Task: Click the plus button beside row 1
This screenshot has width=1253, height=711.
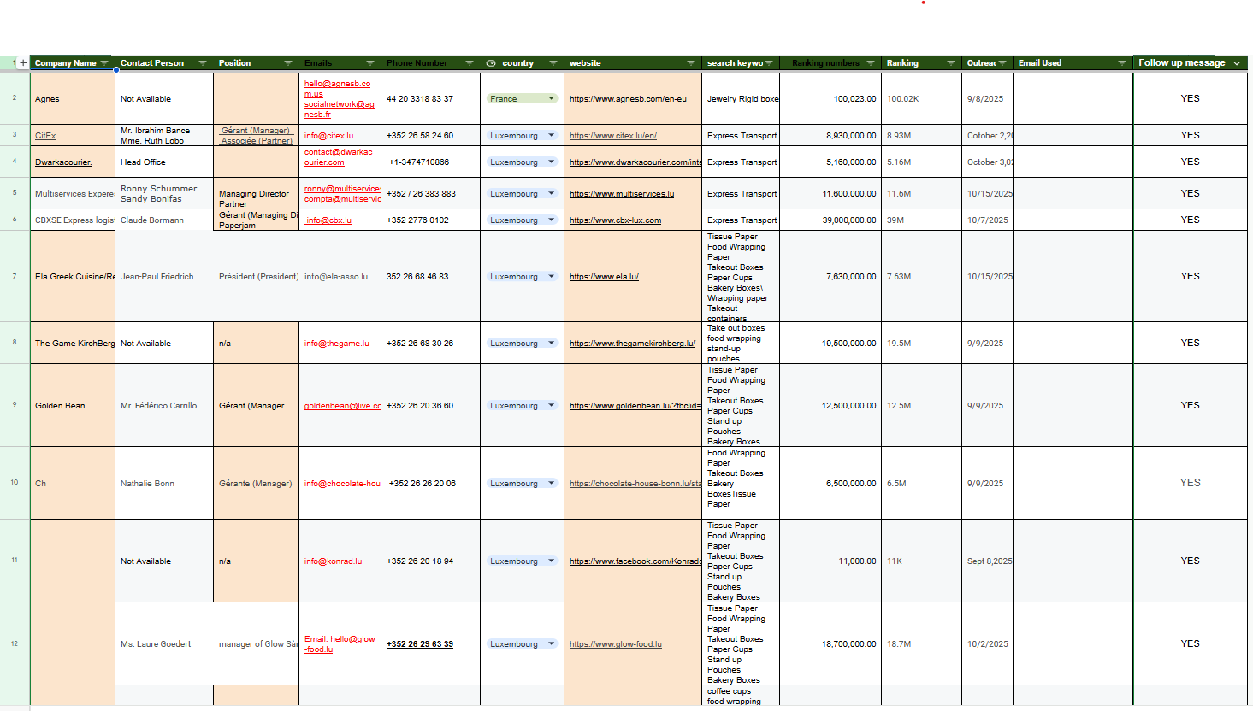Action: pos(23,63)
